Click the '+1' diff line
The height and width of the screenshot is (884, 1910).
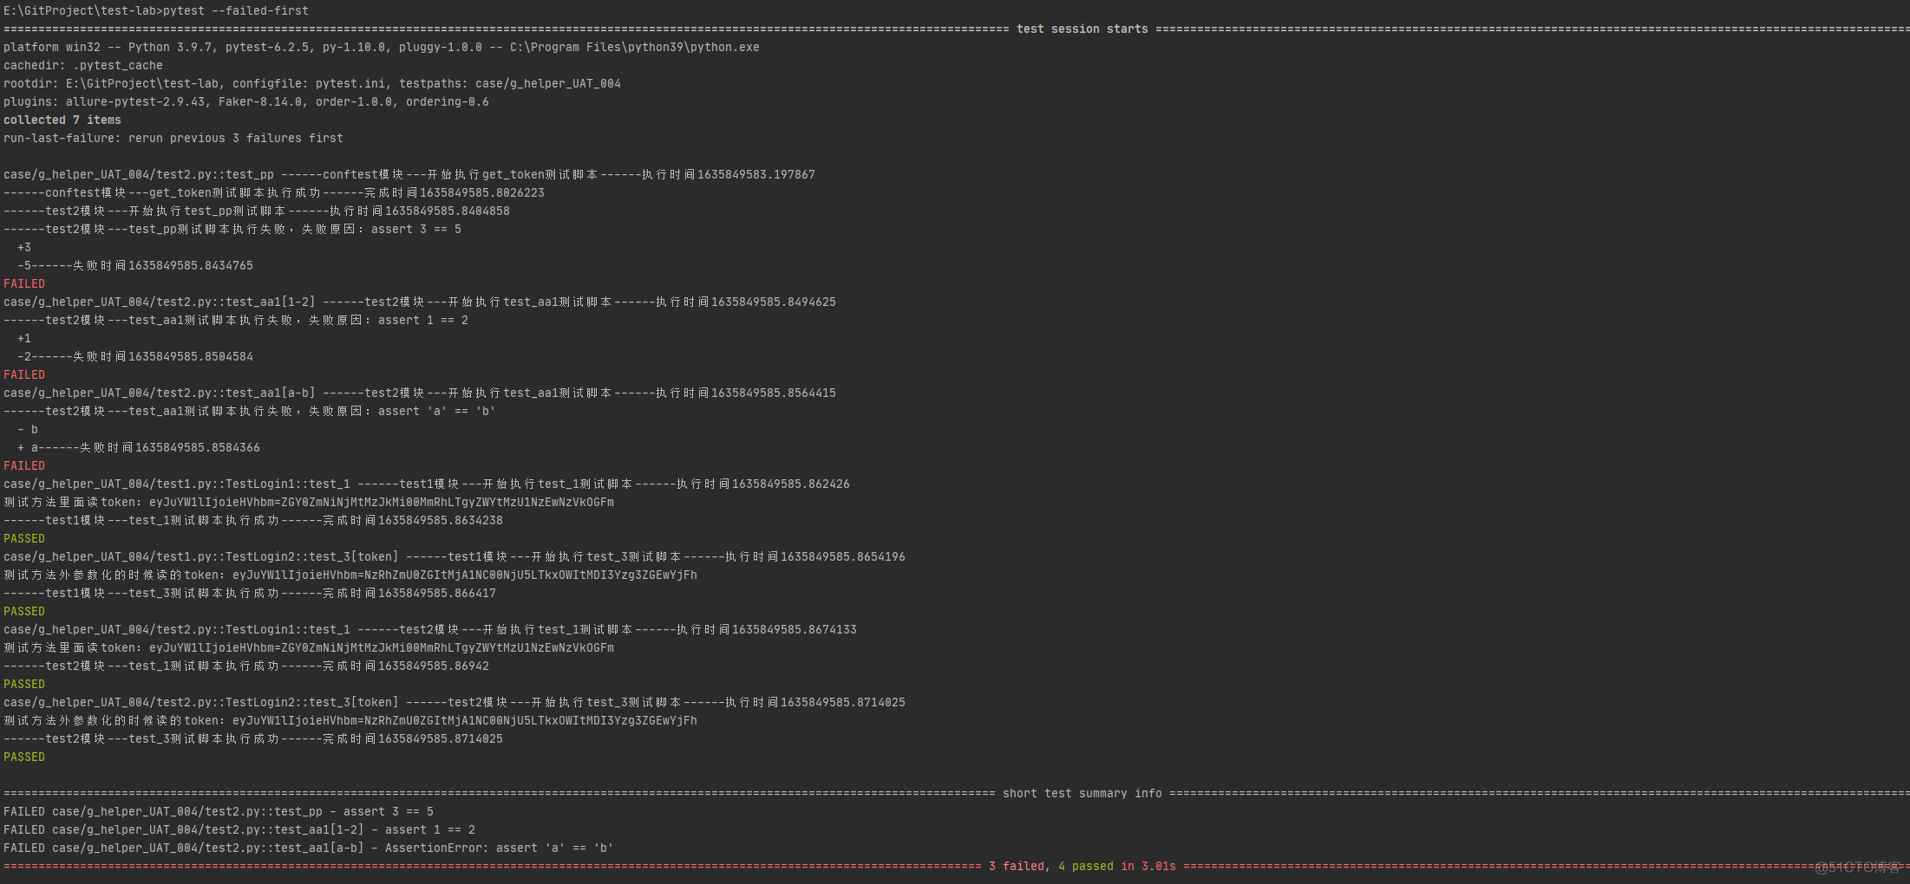[24, 338]
